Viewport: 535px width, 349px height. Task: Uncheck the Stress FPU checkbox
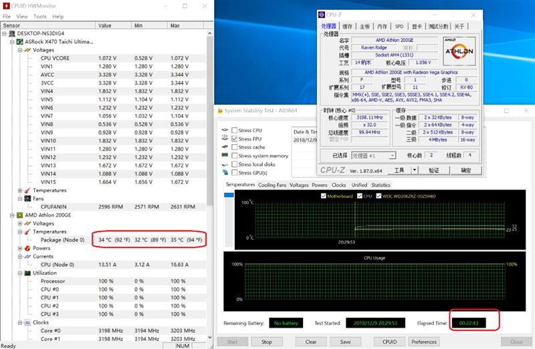click(235, 139)
